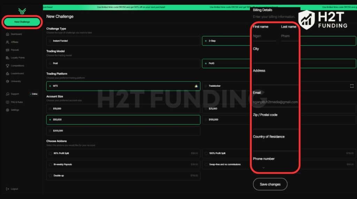Open the FAQ & Rules book icon

coord(8,102)
